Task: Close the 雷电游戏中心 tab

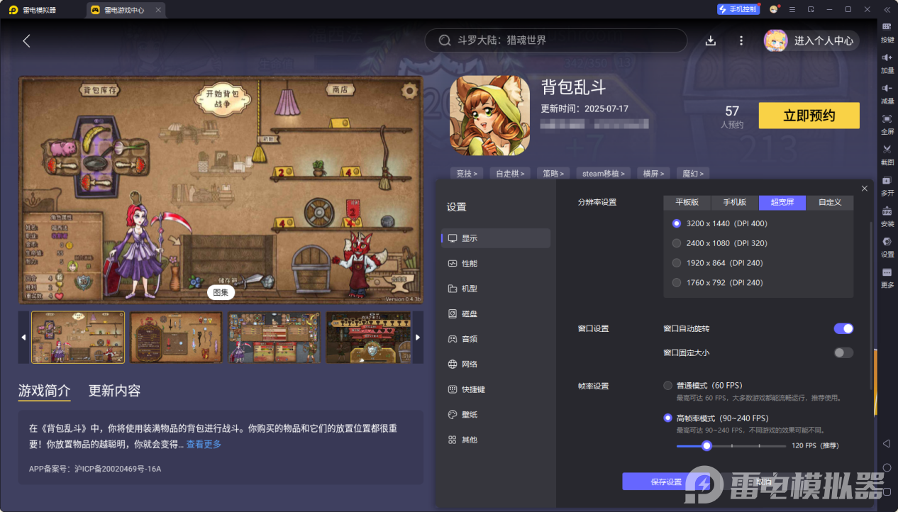Action: [158, 10]
